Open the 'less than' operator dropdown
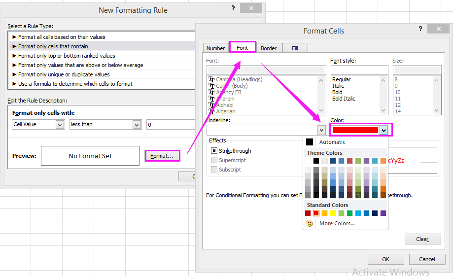453x276 pixels. tap(137, 125)
